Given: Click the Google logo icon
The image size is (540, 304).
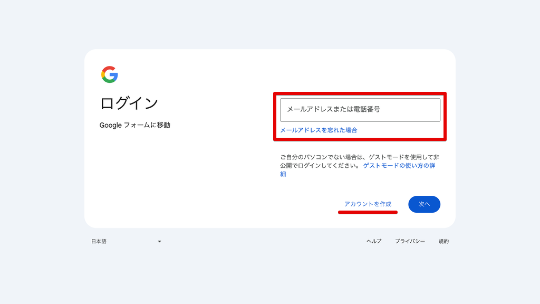Looking at the screenshot, I should [x=110, y=74].
